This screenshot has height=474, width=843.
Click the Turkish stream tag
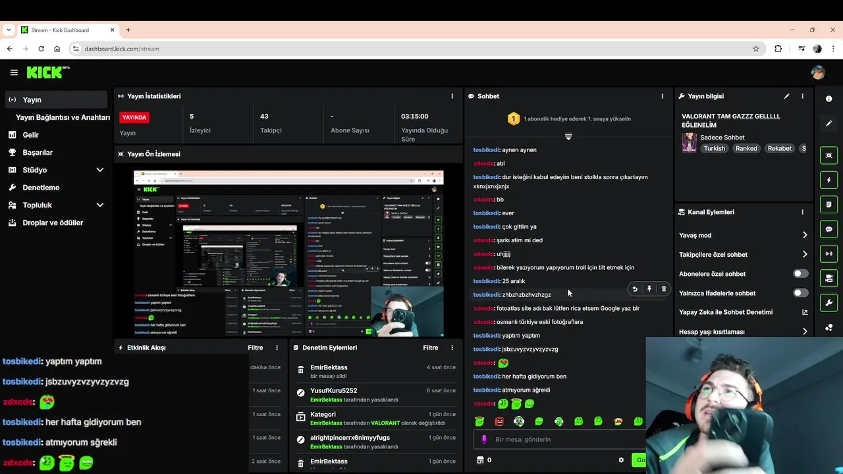coord(714,148)
